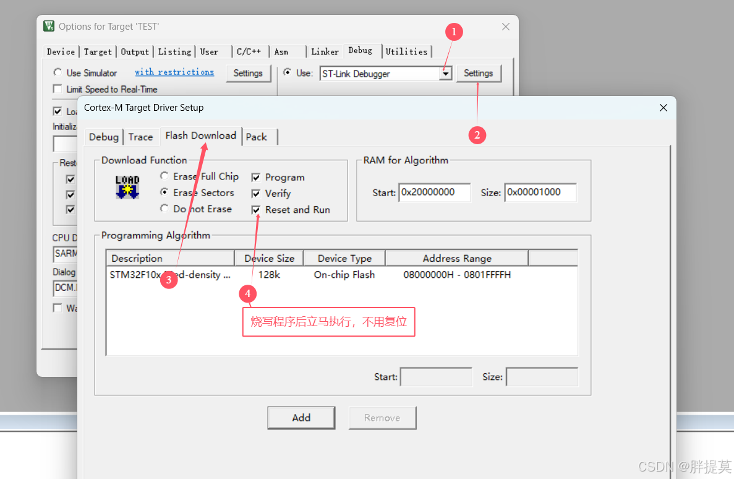
Task: Click address range 08000000H - 0801FFFFH
Action: (457, 275)
